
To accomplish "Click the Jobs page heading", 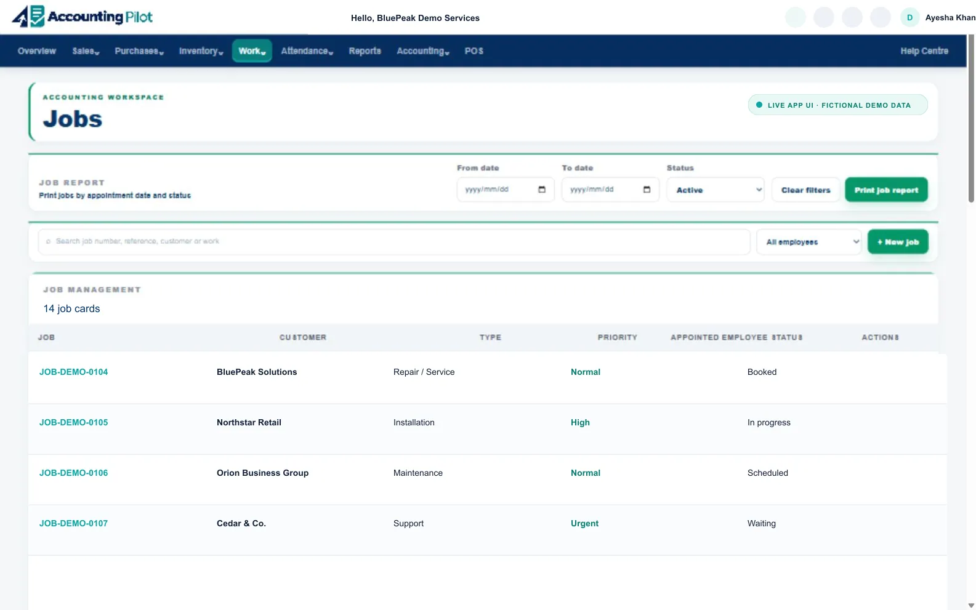I will pos(73,119).
